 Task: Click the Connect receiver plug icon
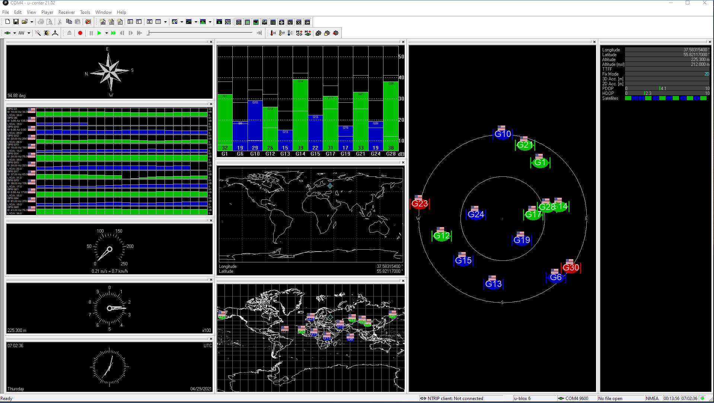coord(7,33)
